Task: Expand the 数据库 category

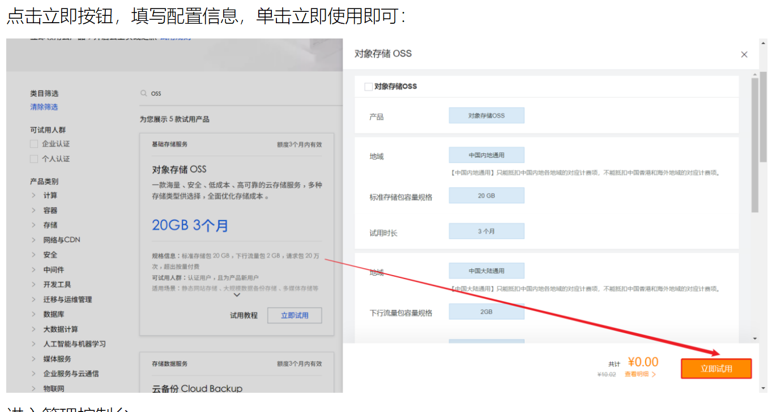Action: coord(33,314)
